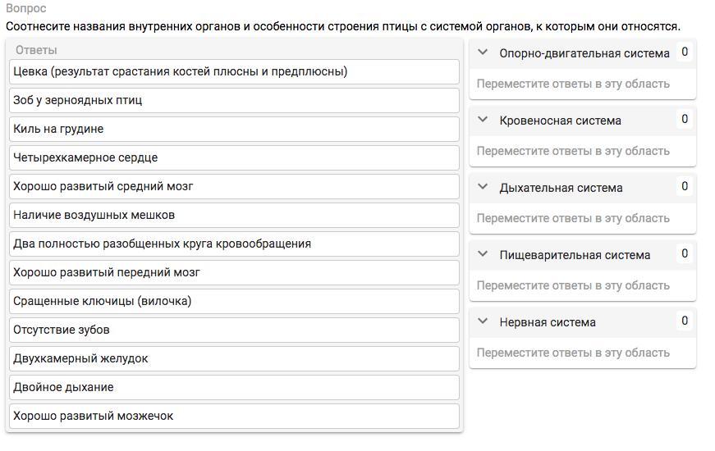The image size is (715, 451).
Task: Click the Нервная система drop area
Action: coord(582,353)
